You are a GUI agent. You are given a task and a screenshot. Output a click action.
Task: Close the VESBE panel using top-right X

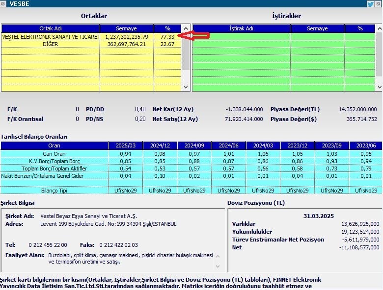pyautogui.click(x=379, y=3)
